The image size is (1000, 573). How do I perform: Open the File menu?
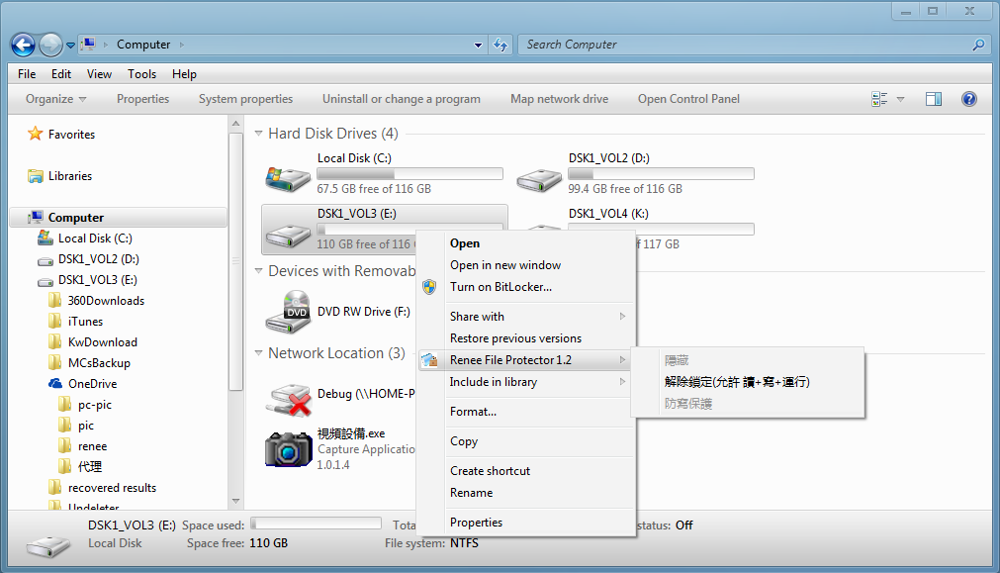27,74
